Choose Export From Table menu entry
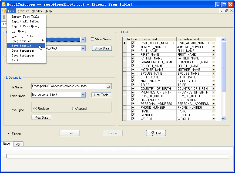Screen dimensions: 235x173 pos(26,17)
